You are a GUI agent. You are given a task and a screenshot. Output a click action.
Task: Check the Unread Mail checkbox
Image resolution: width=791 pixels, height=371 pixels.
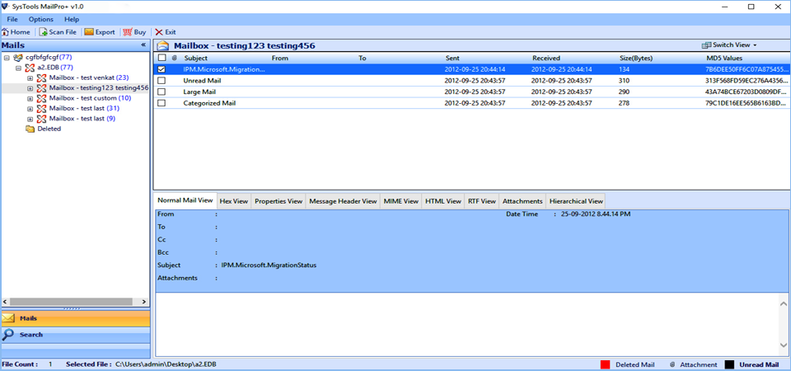[x=162, y=80]
